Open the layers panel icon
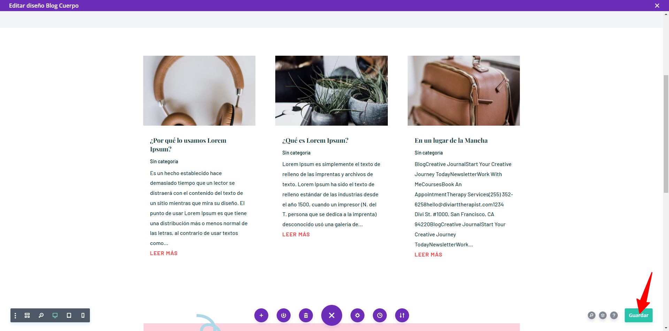Image resolution: width=669 pixels, height=331 pixels. [603, 315]
